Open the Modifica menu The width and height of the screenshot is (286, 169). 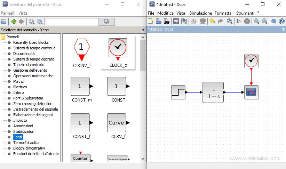165,13
